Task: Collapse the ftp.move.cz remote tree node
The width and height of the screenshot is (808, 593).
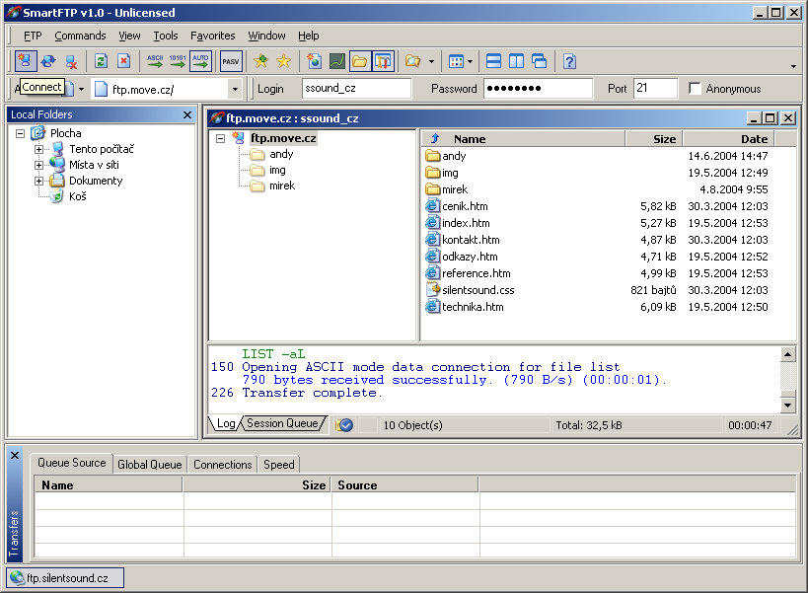Action: pyautogui.click(x=221, y=138)
